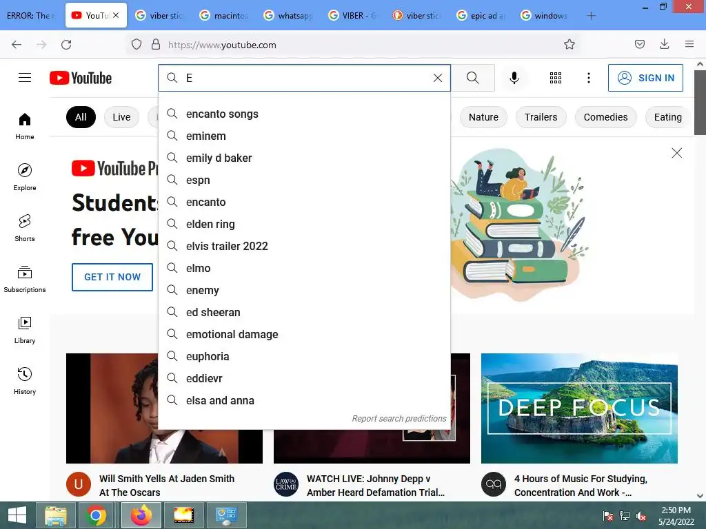
Task: Open the YouTube hamburger guide menu
Action: click(x=25, y=78)
